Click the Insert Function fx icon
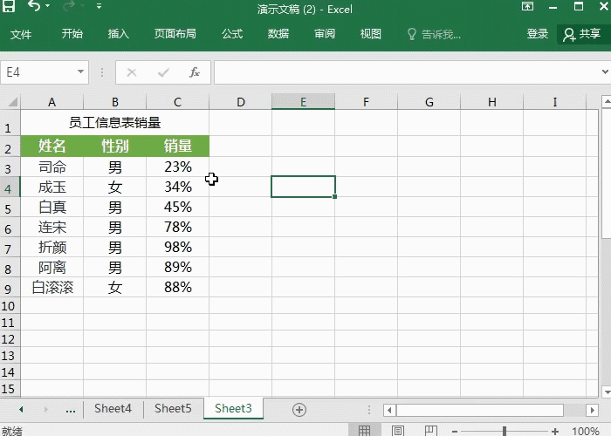The height and width of the screenshot is (436, 611). coord(195,72)
